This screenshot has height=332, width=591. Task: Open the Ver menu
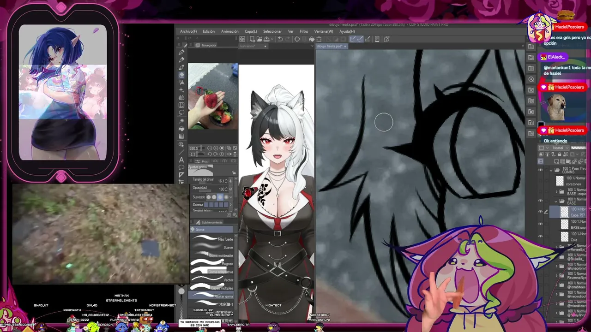291,31
